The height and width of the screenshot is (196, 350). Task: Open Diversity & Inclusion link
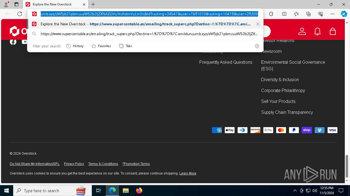tap(280, 79)
